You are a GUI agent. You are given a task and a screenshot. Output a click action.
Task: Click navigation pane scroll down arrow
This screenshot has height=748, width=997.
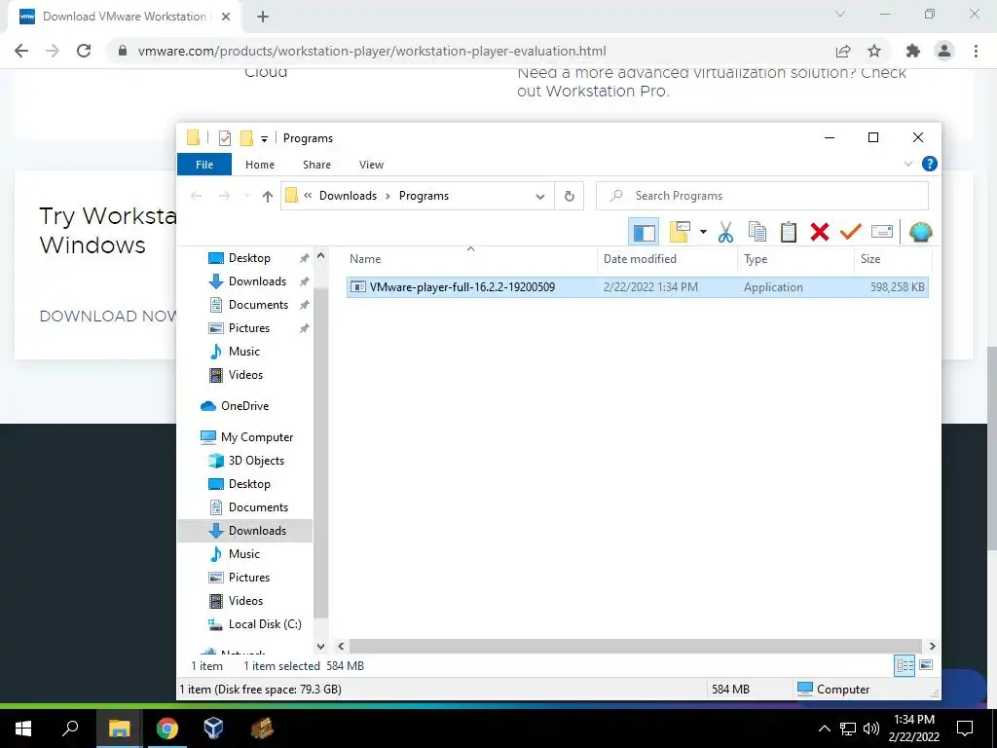point(321,647)
